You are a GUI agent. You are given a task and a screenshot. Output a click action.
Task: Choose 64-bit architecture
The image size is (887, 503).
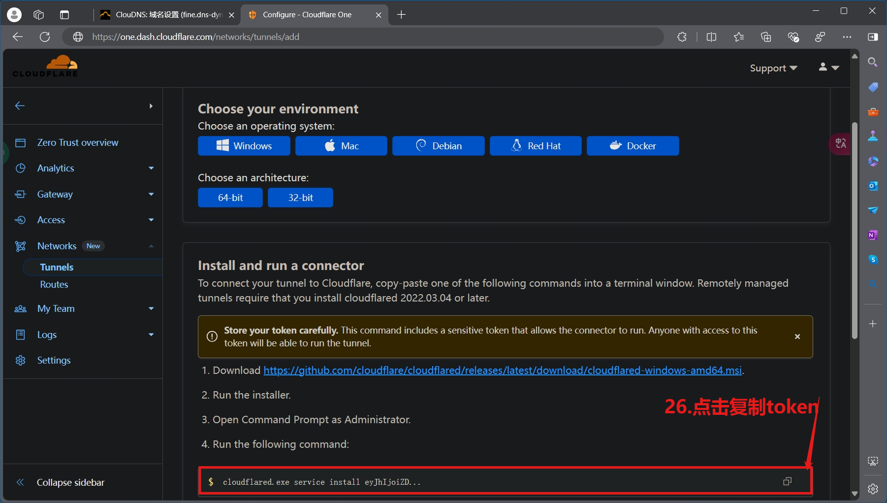point(230,198)
